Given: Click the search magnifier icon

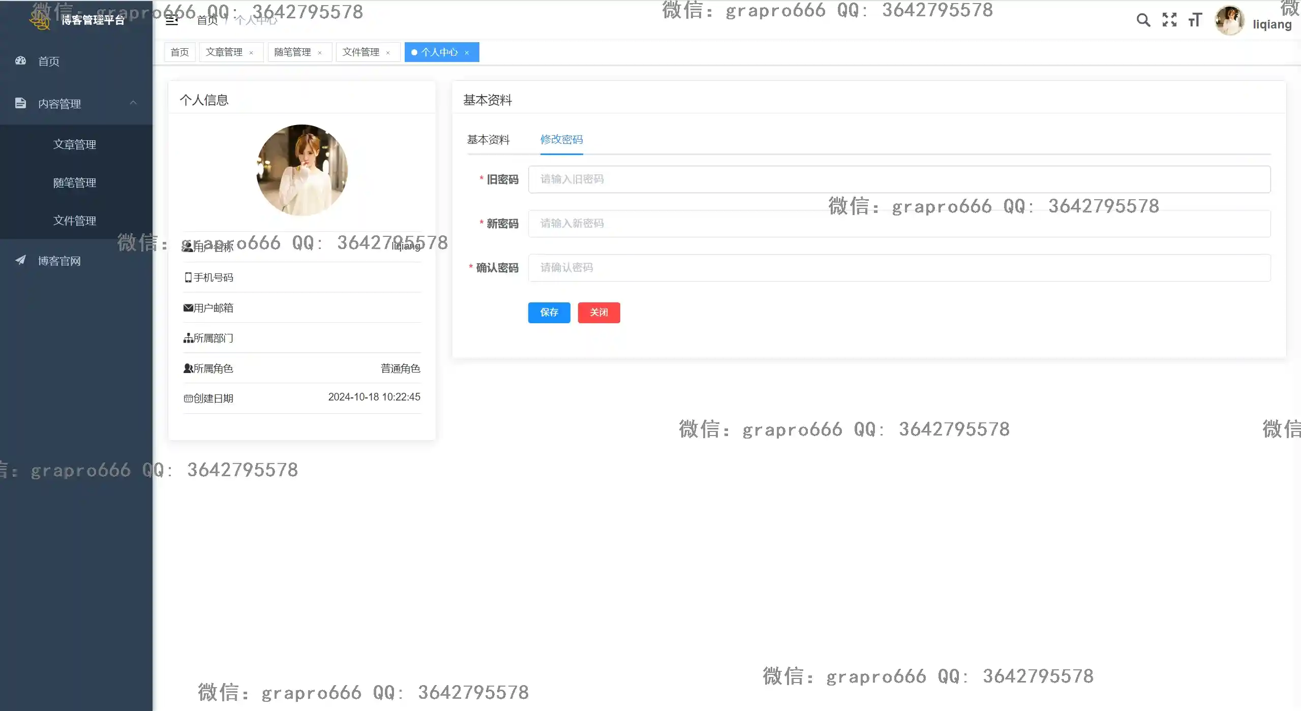Looking at the screenshot, I should pos(1143,20).
